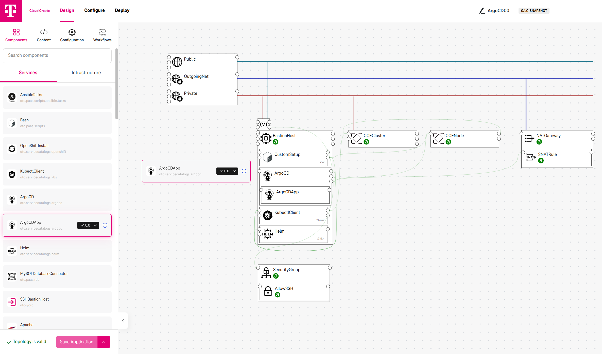The image size is (602, 354).
Task: Select the MySQLDatabaseConnector icon
Action: point(12,276)
